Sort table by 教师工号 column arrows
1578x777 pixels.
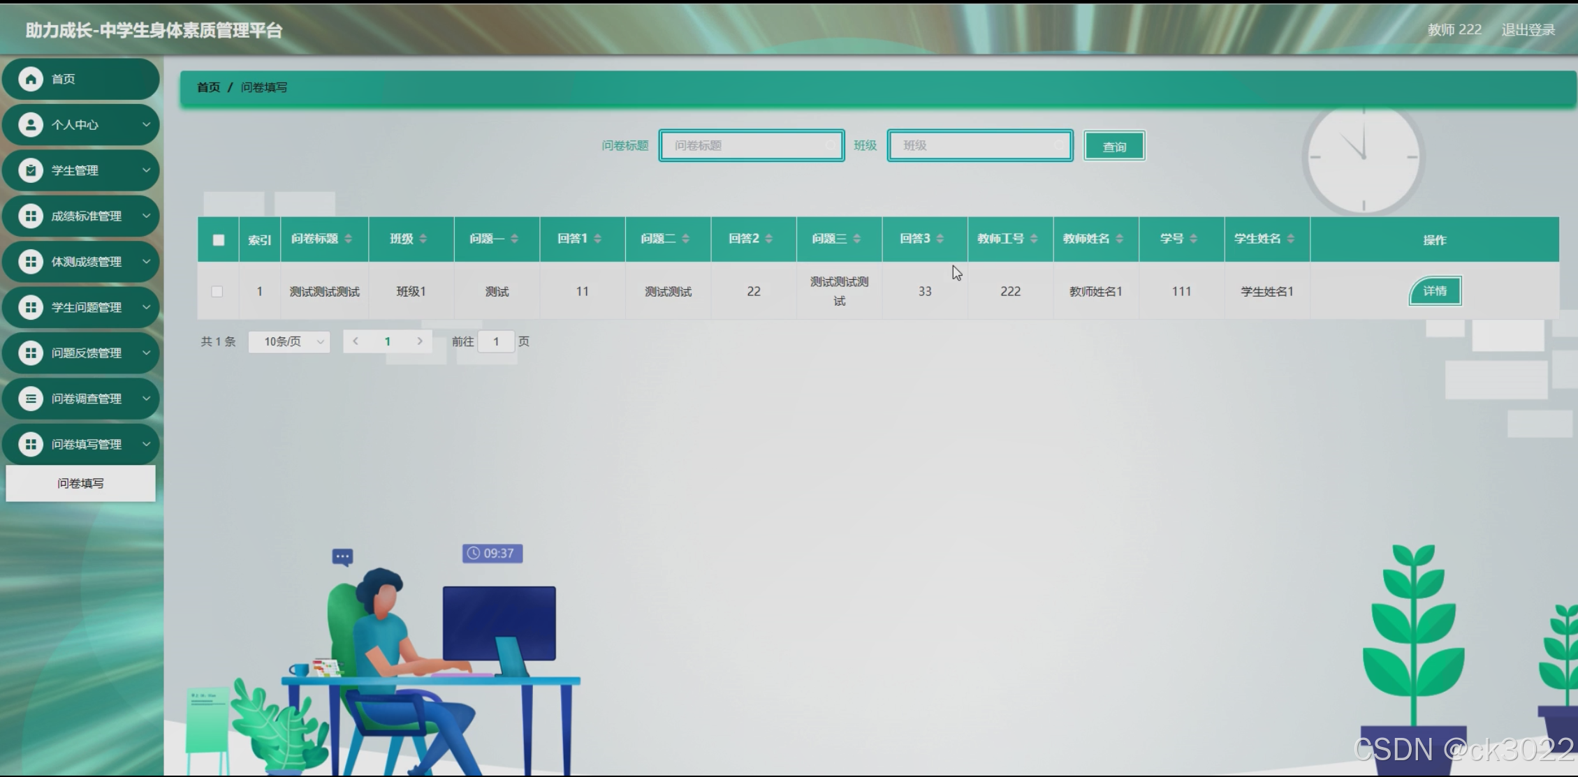coord(1034,239)
